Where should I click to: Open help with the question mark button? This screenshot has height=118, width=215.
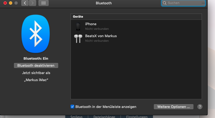[200, 107]
